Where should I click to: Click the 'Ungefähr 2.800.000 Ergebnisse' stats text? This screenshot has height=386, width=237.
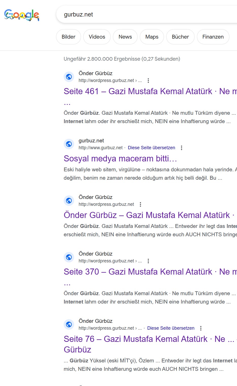click(122, 59)
